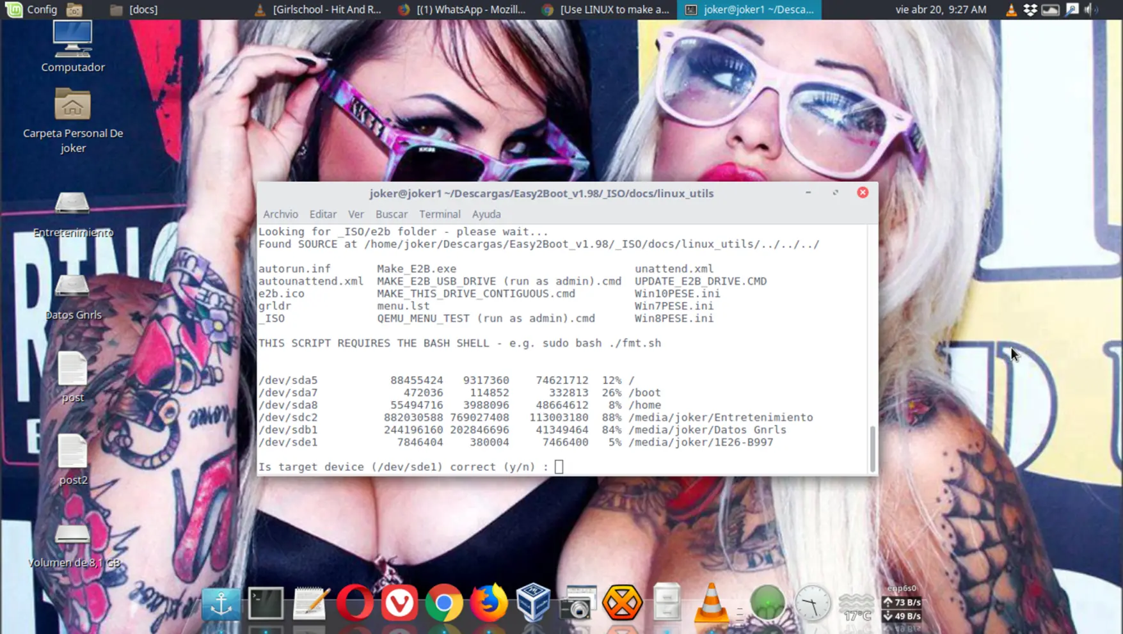
Task: Click the file manager launcher in the panel
Action: tap(74, 10)
